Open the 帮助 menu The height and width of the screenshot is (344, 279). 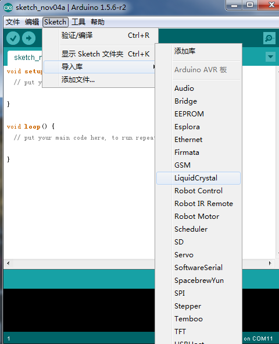pyautogui.click(x=98, y=22)
